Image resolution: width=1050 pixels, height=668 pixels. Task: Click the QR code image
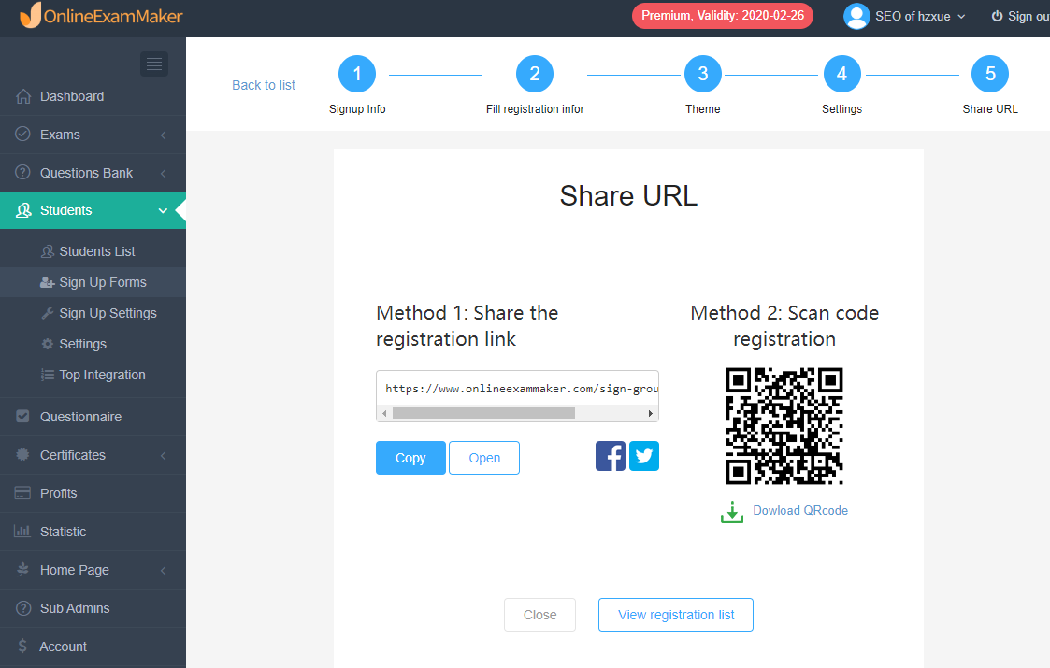tap(784, 426)
